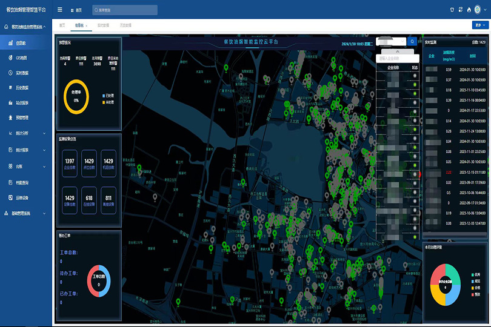Open the region dropdown beside map search

point(391,41)
